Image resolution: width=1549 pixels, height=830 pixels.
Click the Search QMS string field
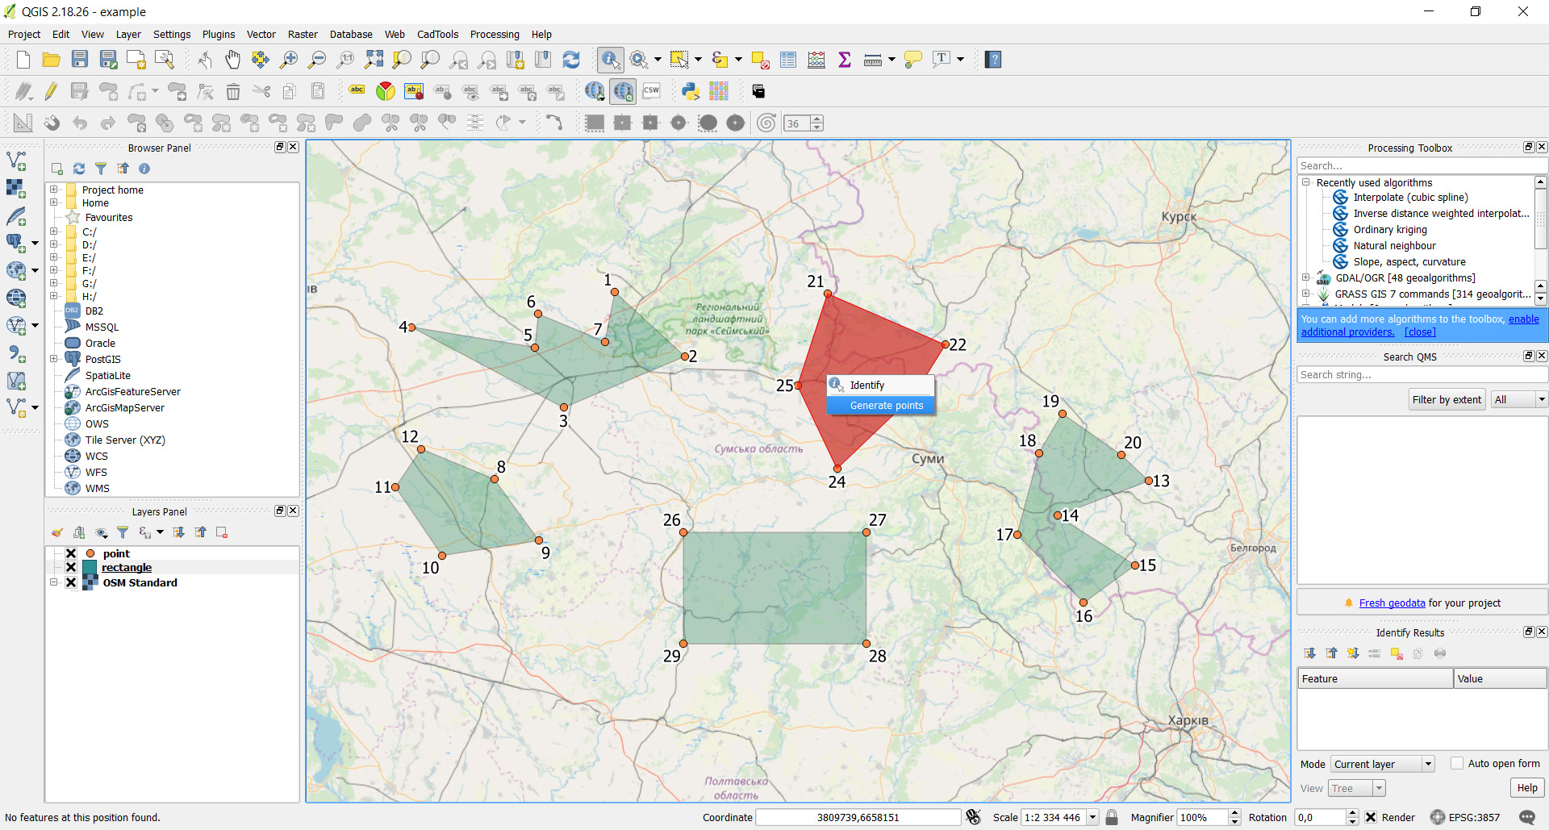(1422, 374)
